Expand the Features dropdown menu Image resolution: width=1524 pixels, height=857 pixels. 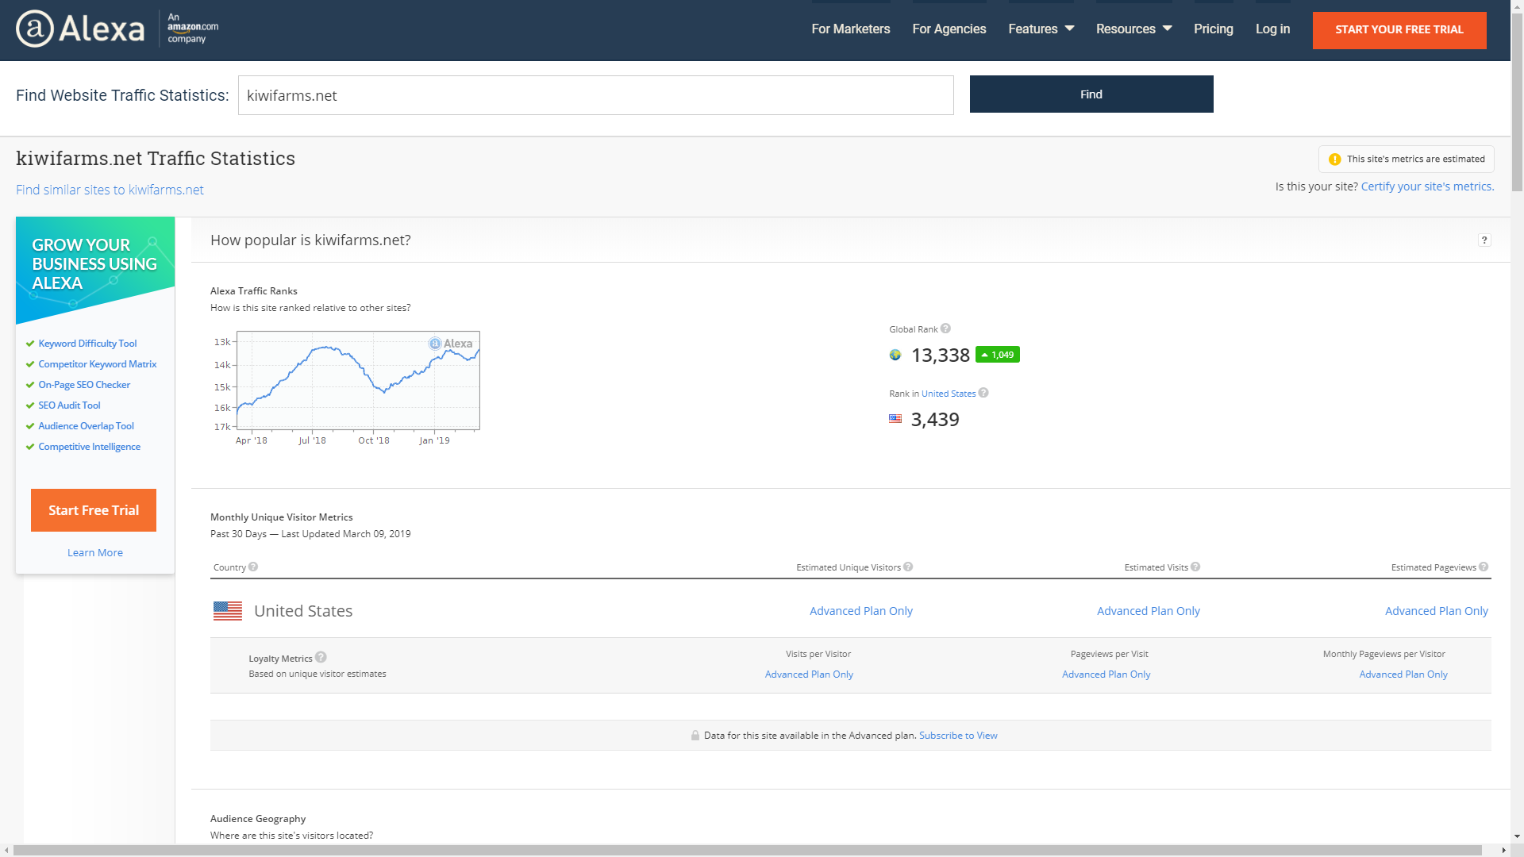point(1041,29)
